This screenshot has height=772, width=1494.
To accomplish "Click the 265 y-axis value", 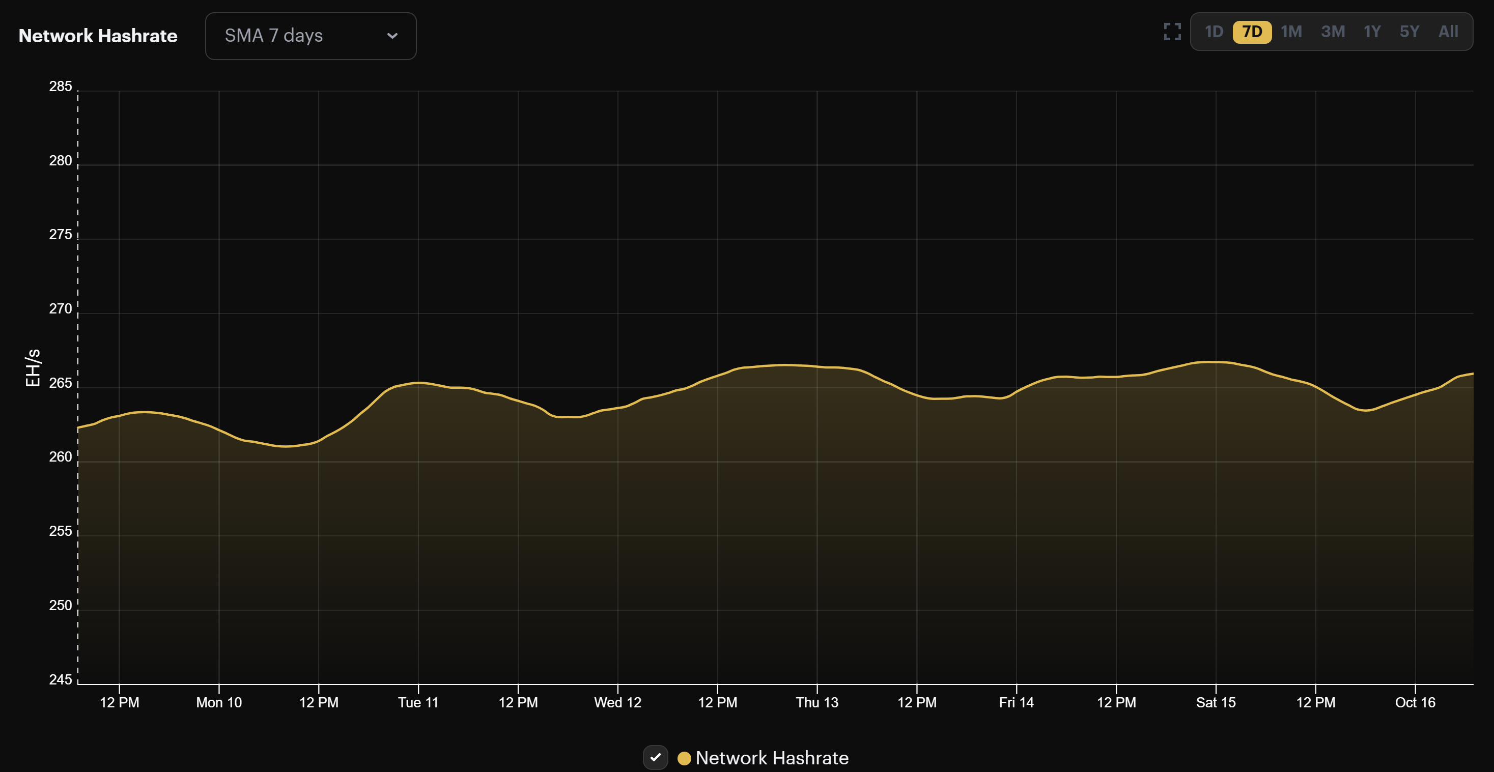I will pyautogui.click(x=60, y=383).
